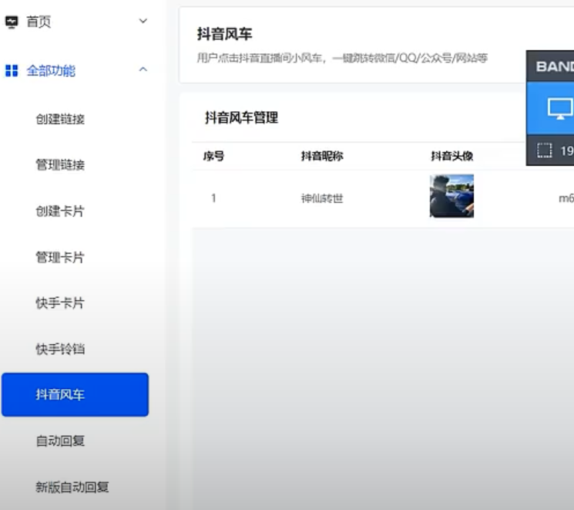Click the 抖音风车 page heading
574x510 pixels.
click(x=224, y=34)
